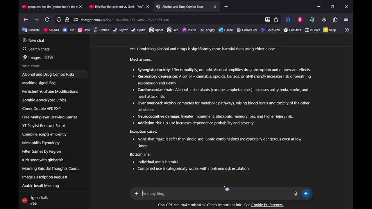Select the Alcohol and Drug Combo Risks tab

point(186,7)
